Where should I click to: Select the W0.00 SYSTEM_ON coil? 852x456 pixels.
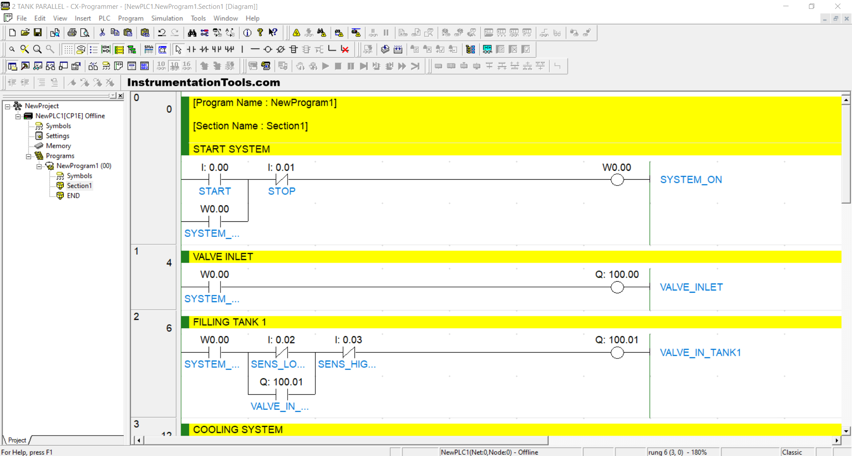tap(617, 179)
